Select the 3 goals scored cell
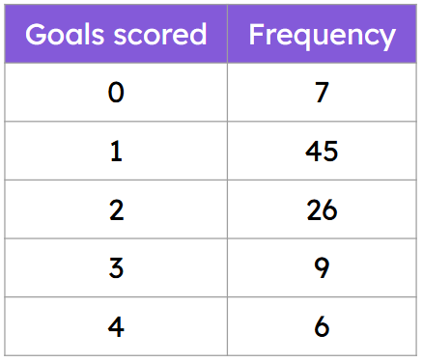 point(116,268)
